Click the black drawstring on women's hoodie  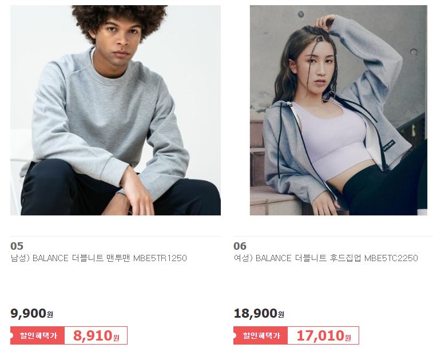click(280, 141)
